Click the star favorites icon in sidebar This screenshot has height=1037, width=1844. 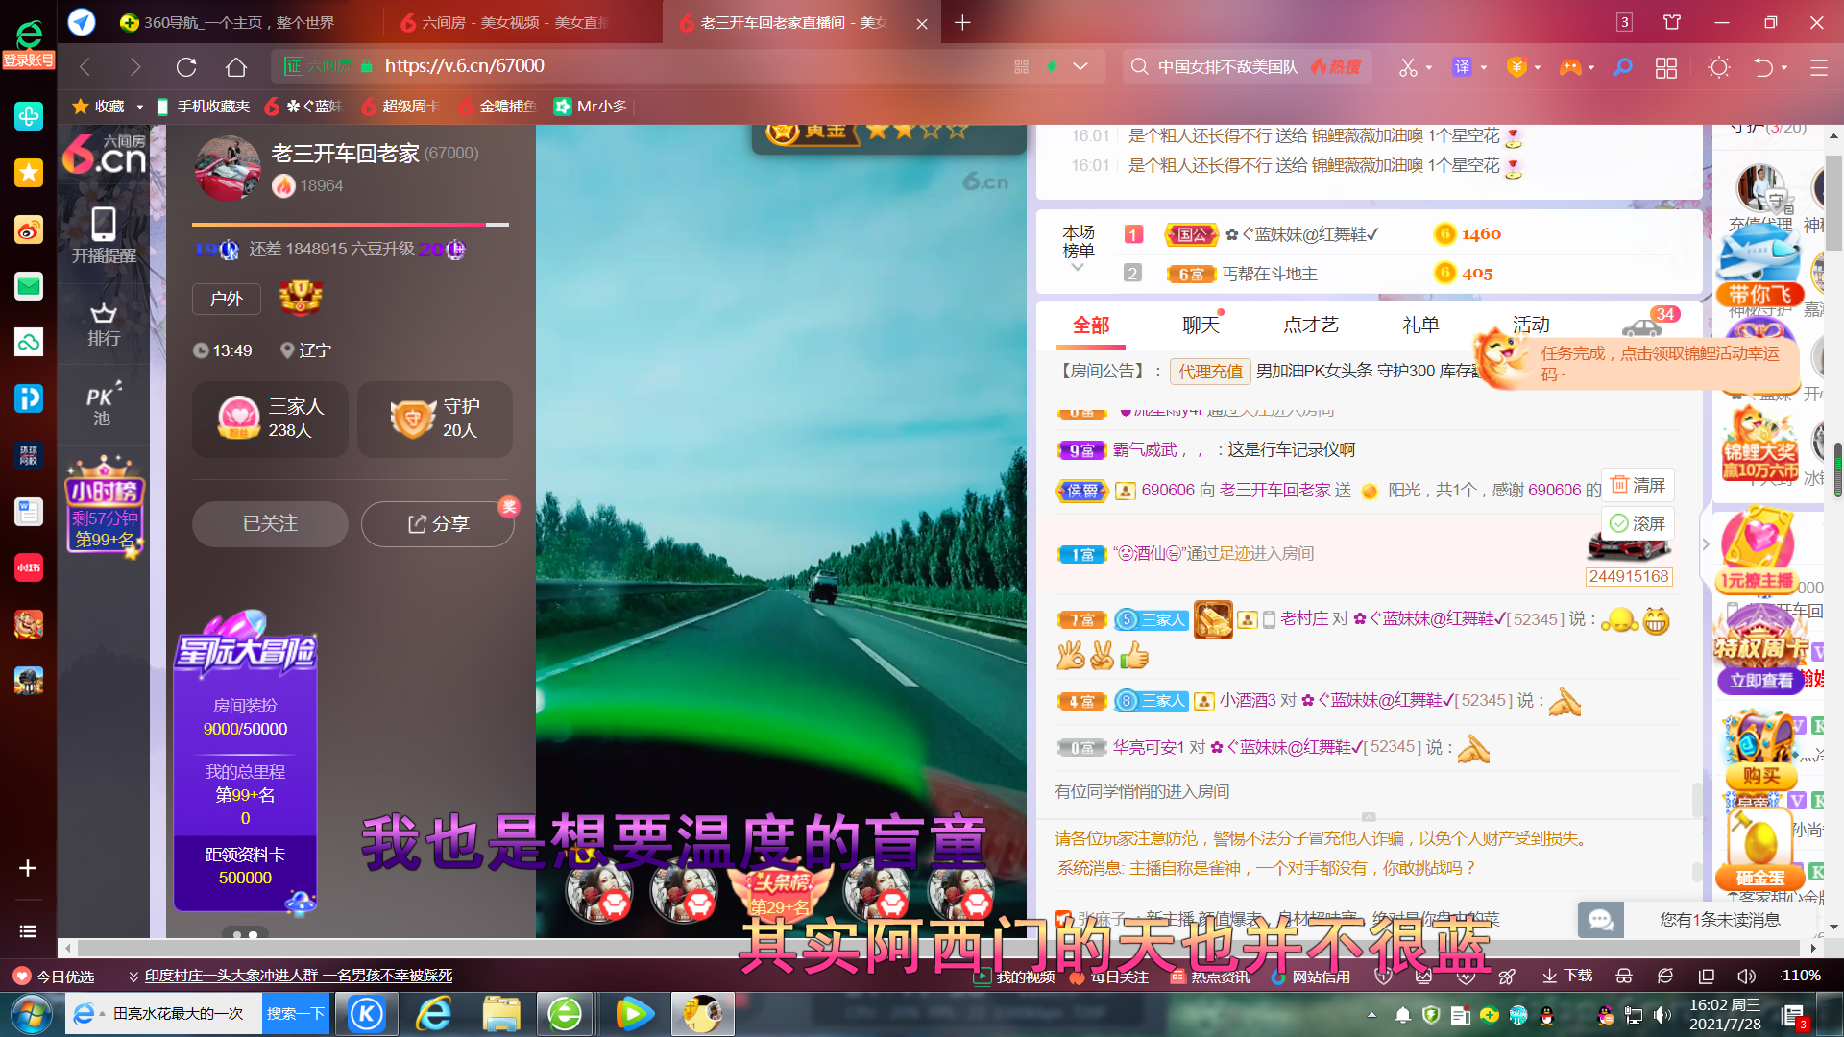29,173
